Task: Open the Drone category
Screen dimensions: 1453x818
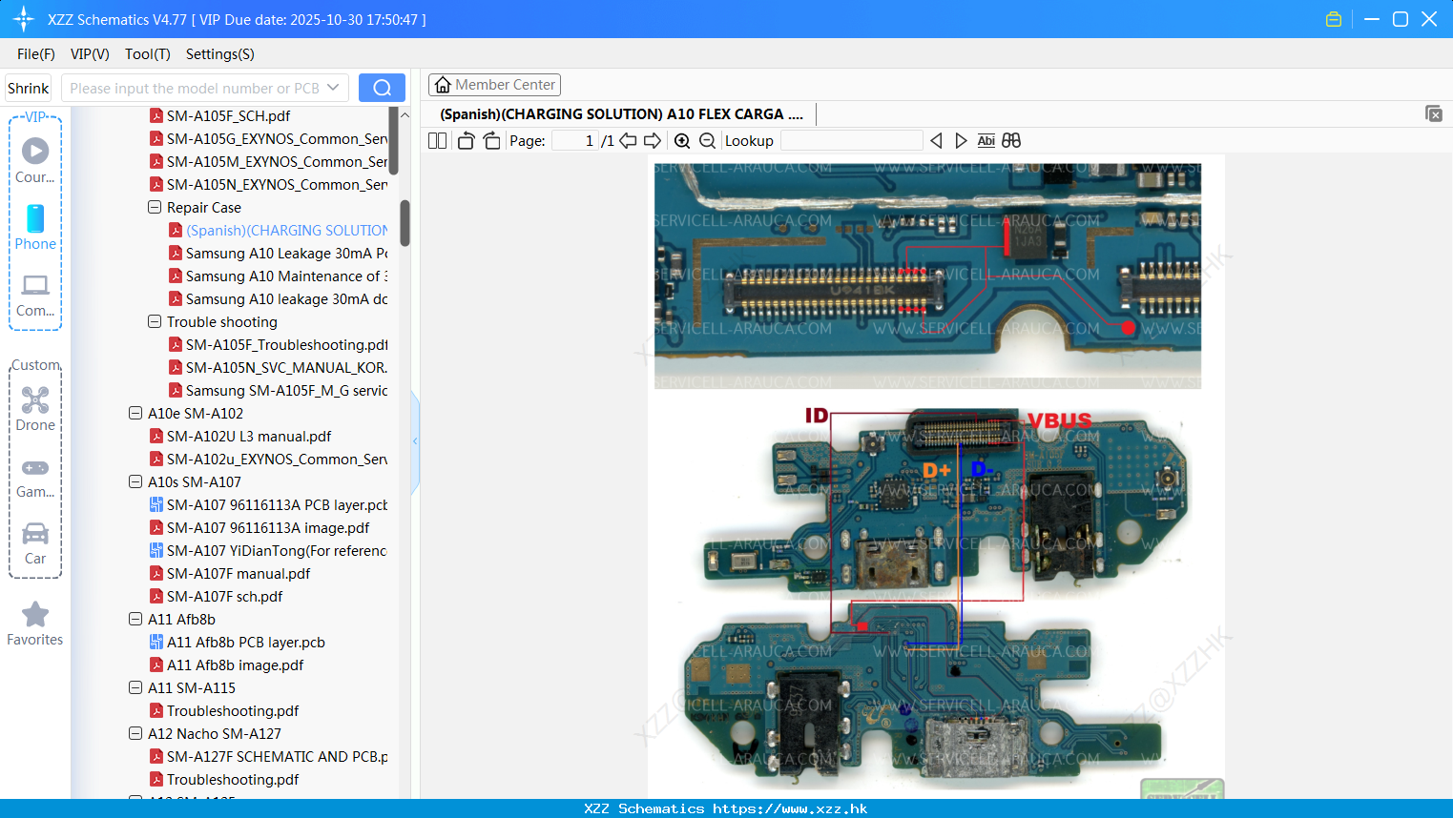Action: coord(35,409)
